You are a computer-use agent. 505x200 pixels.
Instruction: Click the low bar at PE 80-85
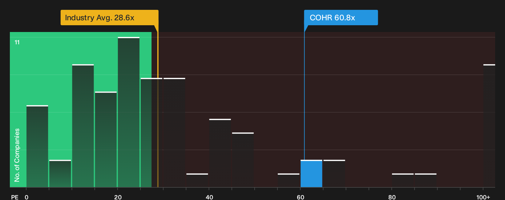coord(403,180)
